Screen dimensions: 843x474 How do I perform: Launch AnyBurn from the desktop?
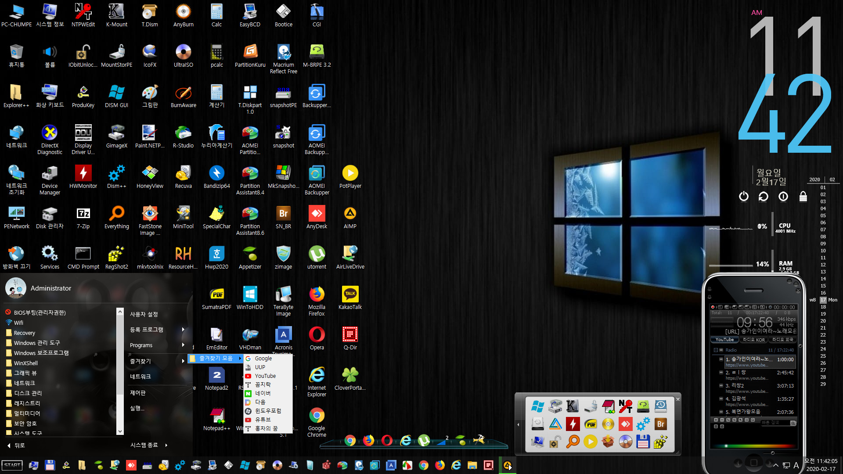[x=183, y=15]
